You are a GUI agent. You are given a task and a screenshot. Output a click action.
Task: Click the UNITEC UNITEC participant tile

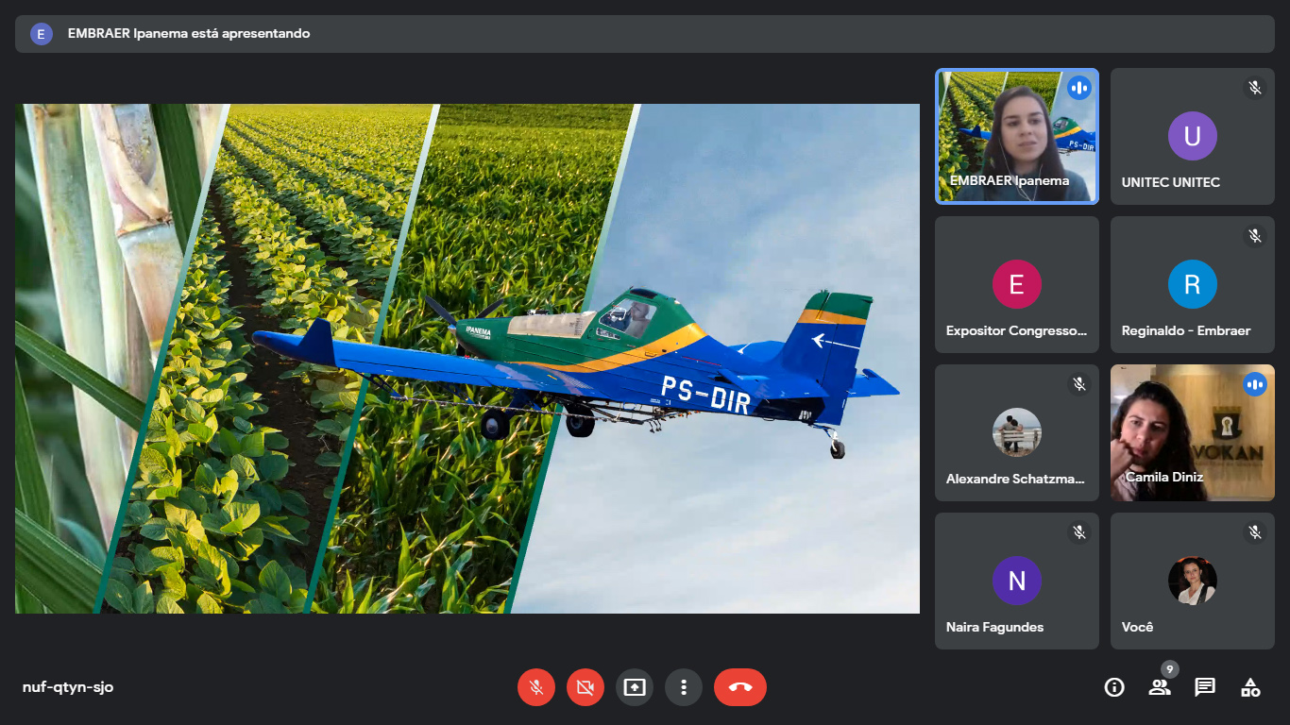click(x=1192, y=136)
